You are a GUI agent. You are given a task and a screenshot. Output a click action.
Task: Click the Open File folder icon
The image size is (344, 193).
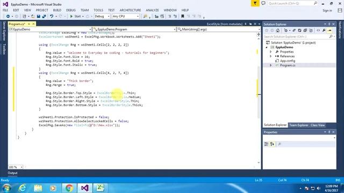pyautogui.click(x=33, y=17)
